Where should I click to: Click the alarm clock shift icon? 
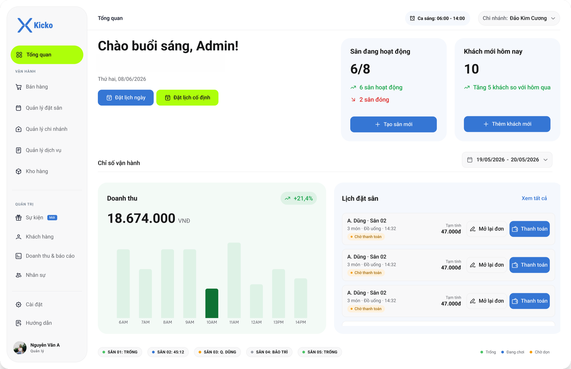click(x=412, y=18)
